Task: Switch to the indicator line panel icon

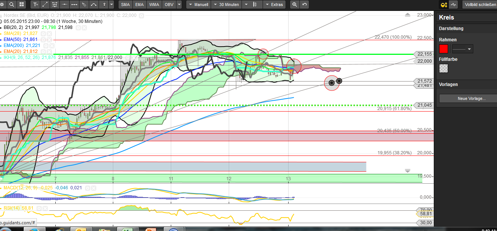Action: coord(453,5)
